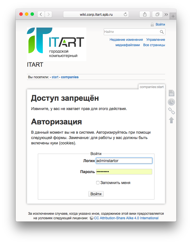Jump to top with the up arrow icon
192x244 pixels.
[x=171, y=120]
